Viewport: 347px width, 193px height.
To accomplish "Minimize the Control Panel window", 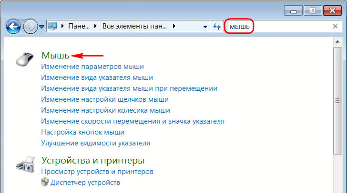I will 293,10.
